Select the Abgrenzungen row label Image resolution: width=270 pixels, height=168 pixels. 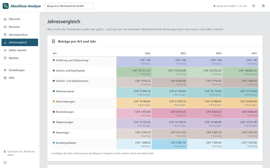click(x=64, y=122)
